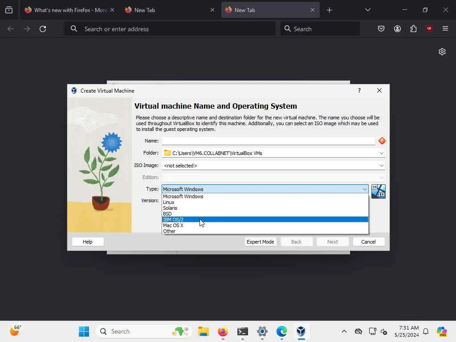Click the Windows taskbar Search box

click(x=143, y=331)
